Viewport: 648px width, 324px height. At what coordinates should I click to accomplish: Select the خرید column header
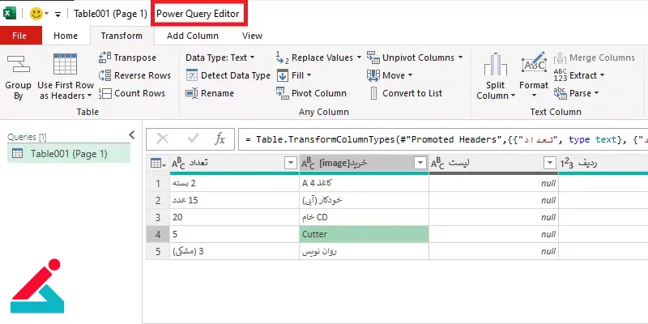(x=364, y=164)
